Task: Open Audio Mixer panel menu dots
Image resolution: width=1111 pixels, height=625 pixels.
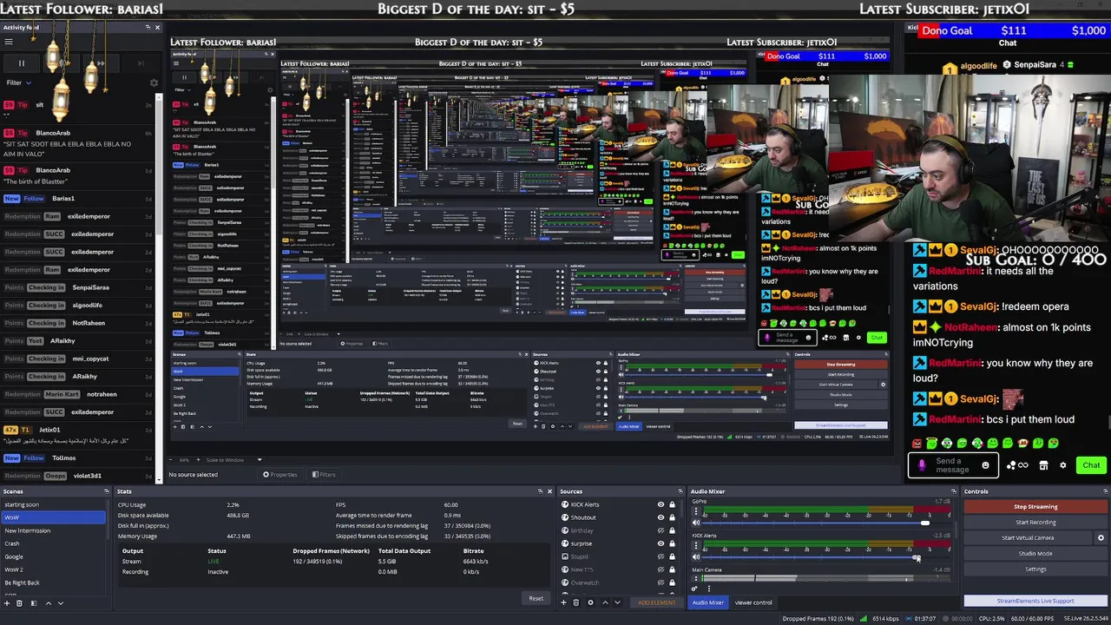Action: (708, 589)
